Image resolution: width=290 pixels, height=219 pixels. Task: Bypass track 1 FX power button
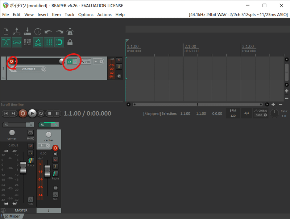coord(75,62)
